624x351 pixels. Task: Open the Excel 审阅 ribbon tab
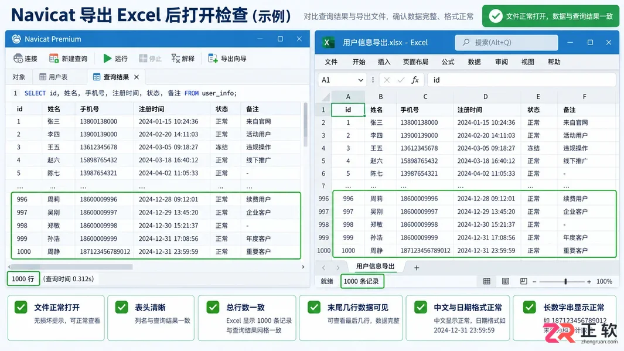pos(501,62)
